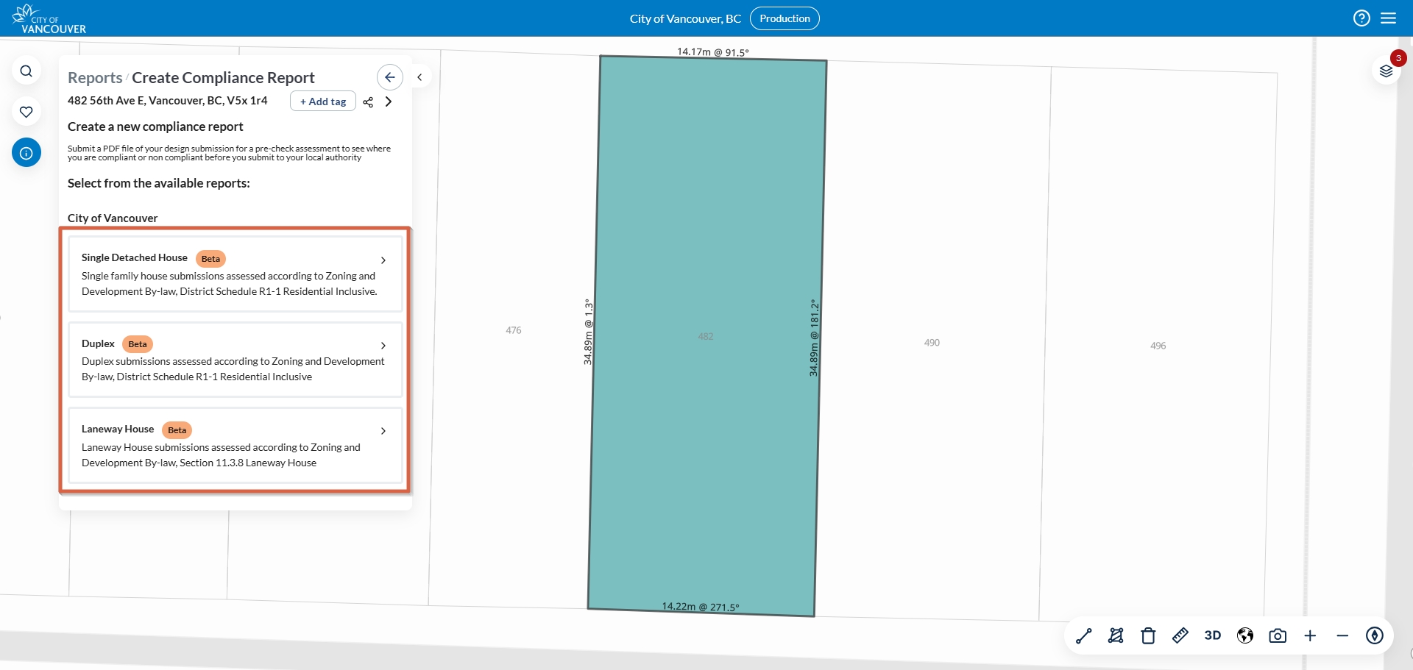Click the red notification count badge
This screenshot has height=670, width=1413.
(1398, 58)
